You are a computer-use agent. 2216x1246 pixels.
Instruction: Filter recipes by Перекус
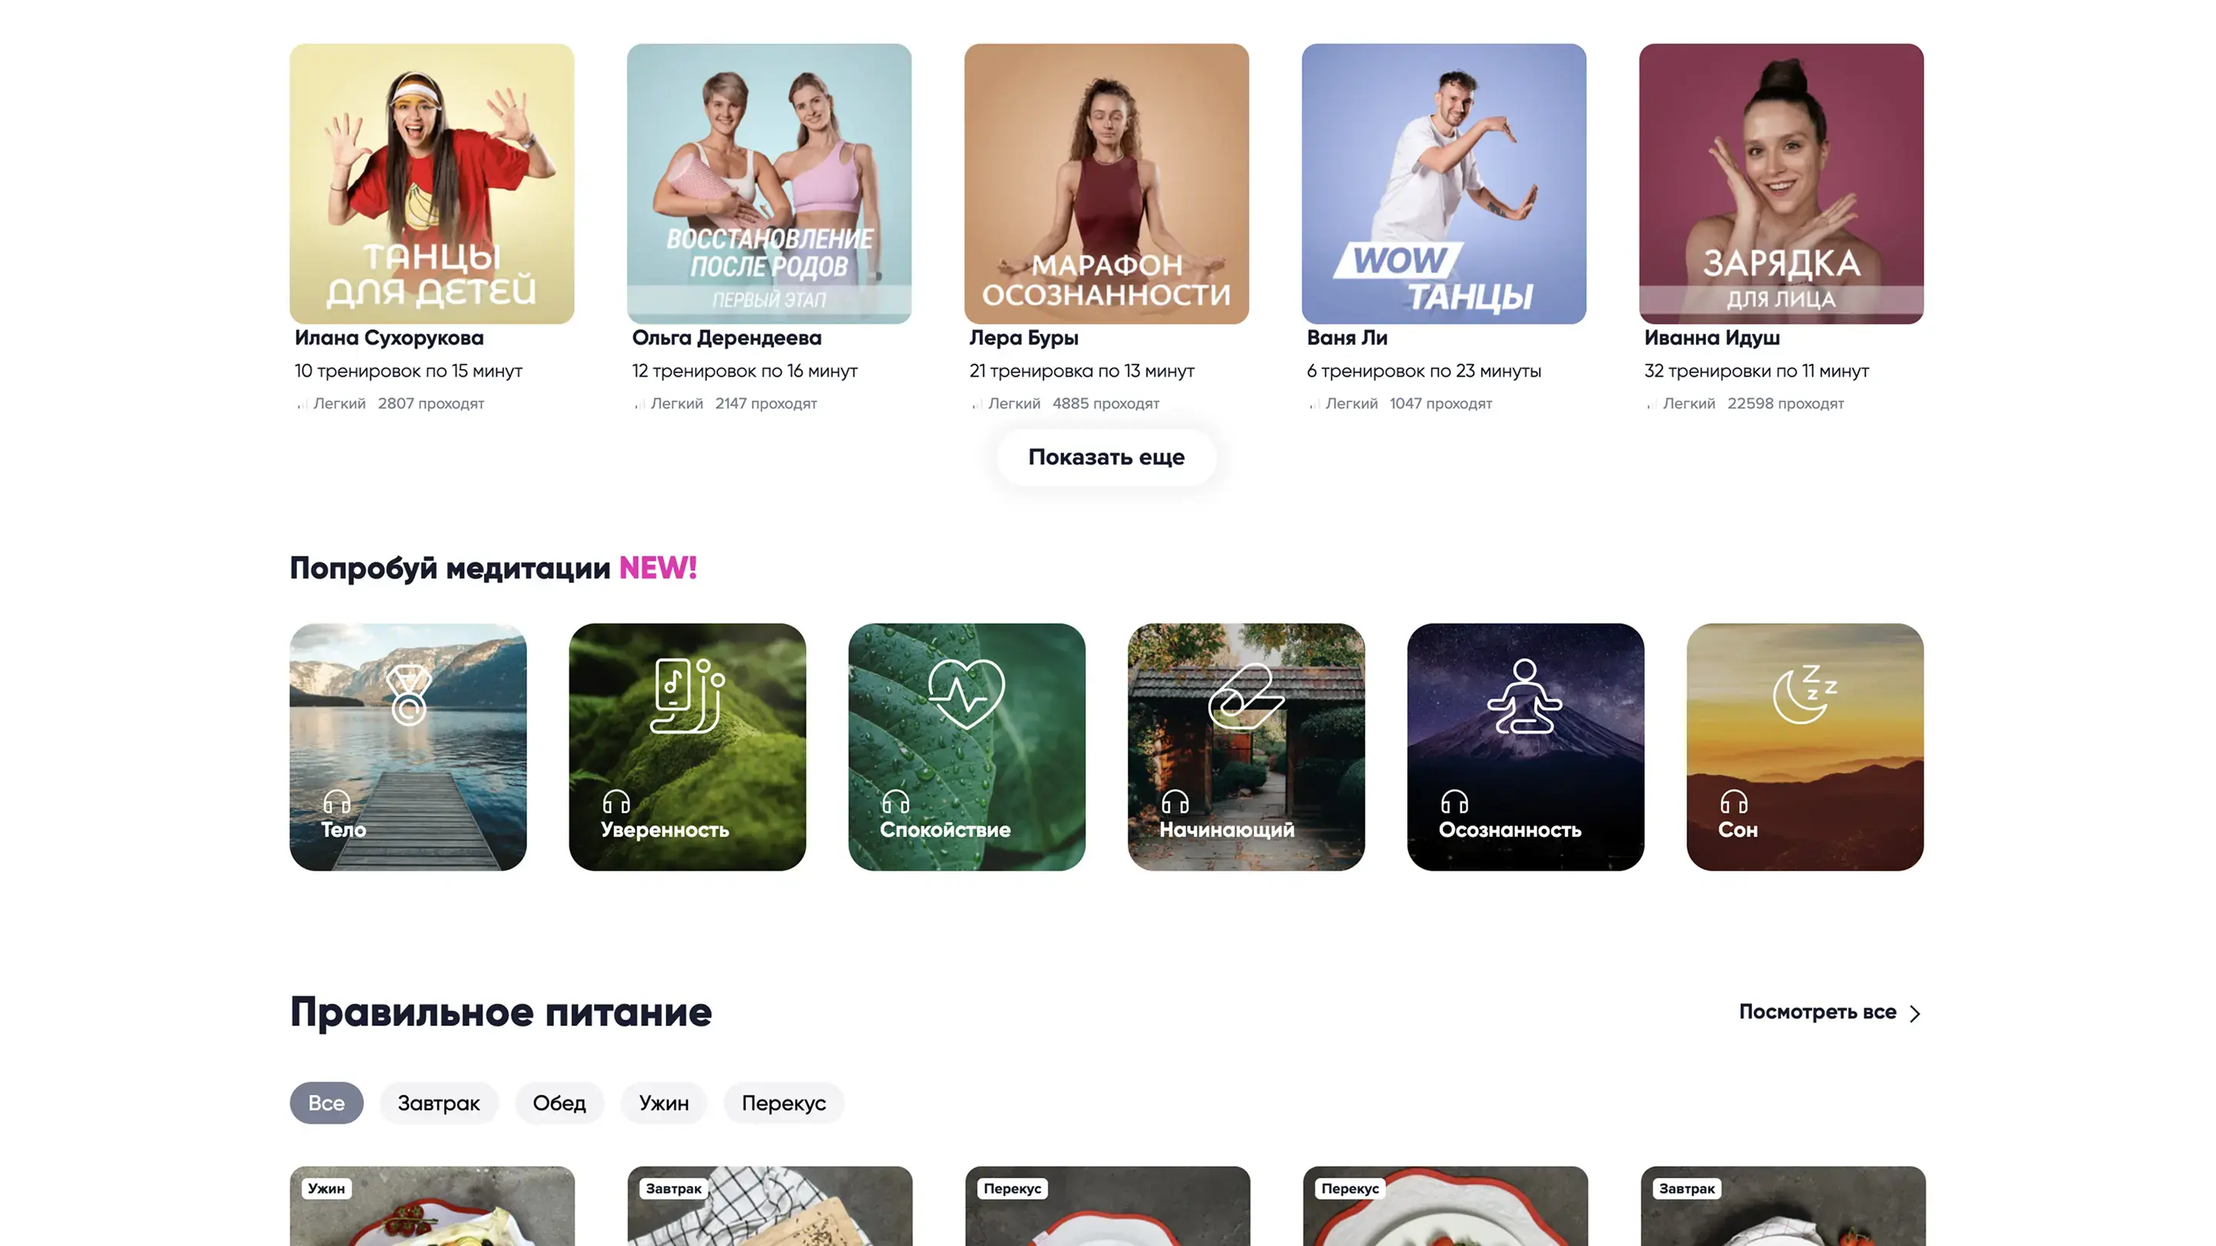(784, 1102)
